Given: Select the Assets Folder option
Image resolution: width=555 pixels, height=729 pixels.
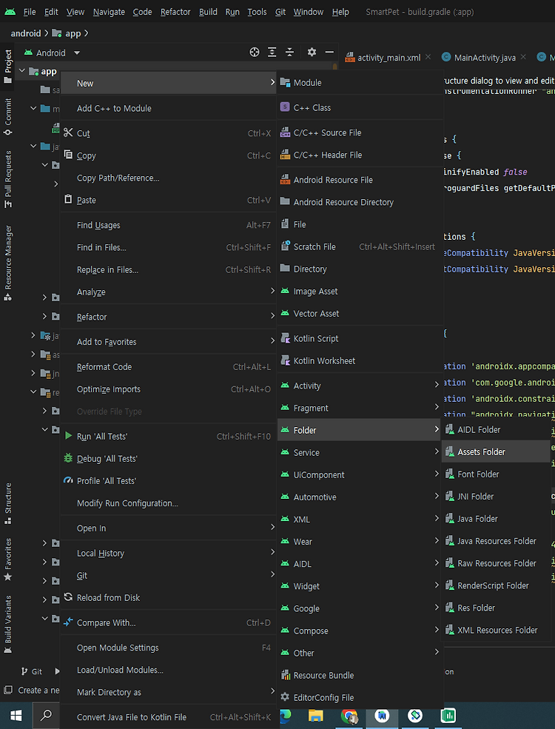Looking at the screenshot, I should pyautogui.click(x=496, y=452).
